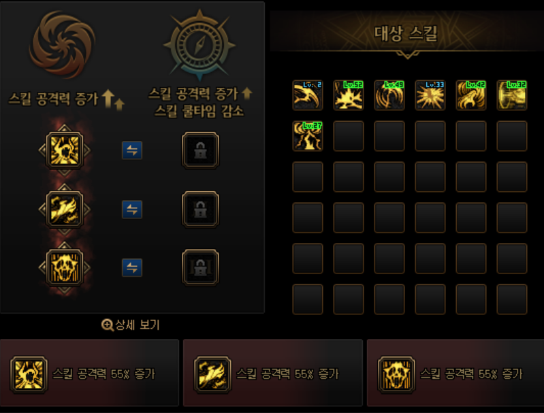Click the top demon face skill slot

65,150
